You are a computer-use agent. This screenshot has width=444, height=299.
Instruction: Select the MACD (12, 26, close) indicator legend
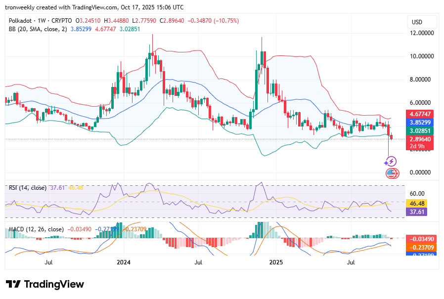[36, 229]
